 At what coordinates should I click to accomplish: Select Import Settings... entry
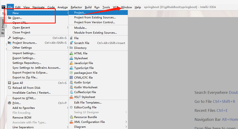[x=38, y=53]
